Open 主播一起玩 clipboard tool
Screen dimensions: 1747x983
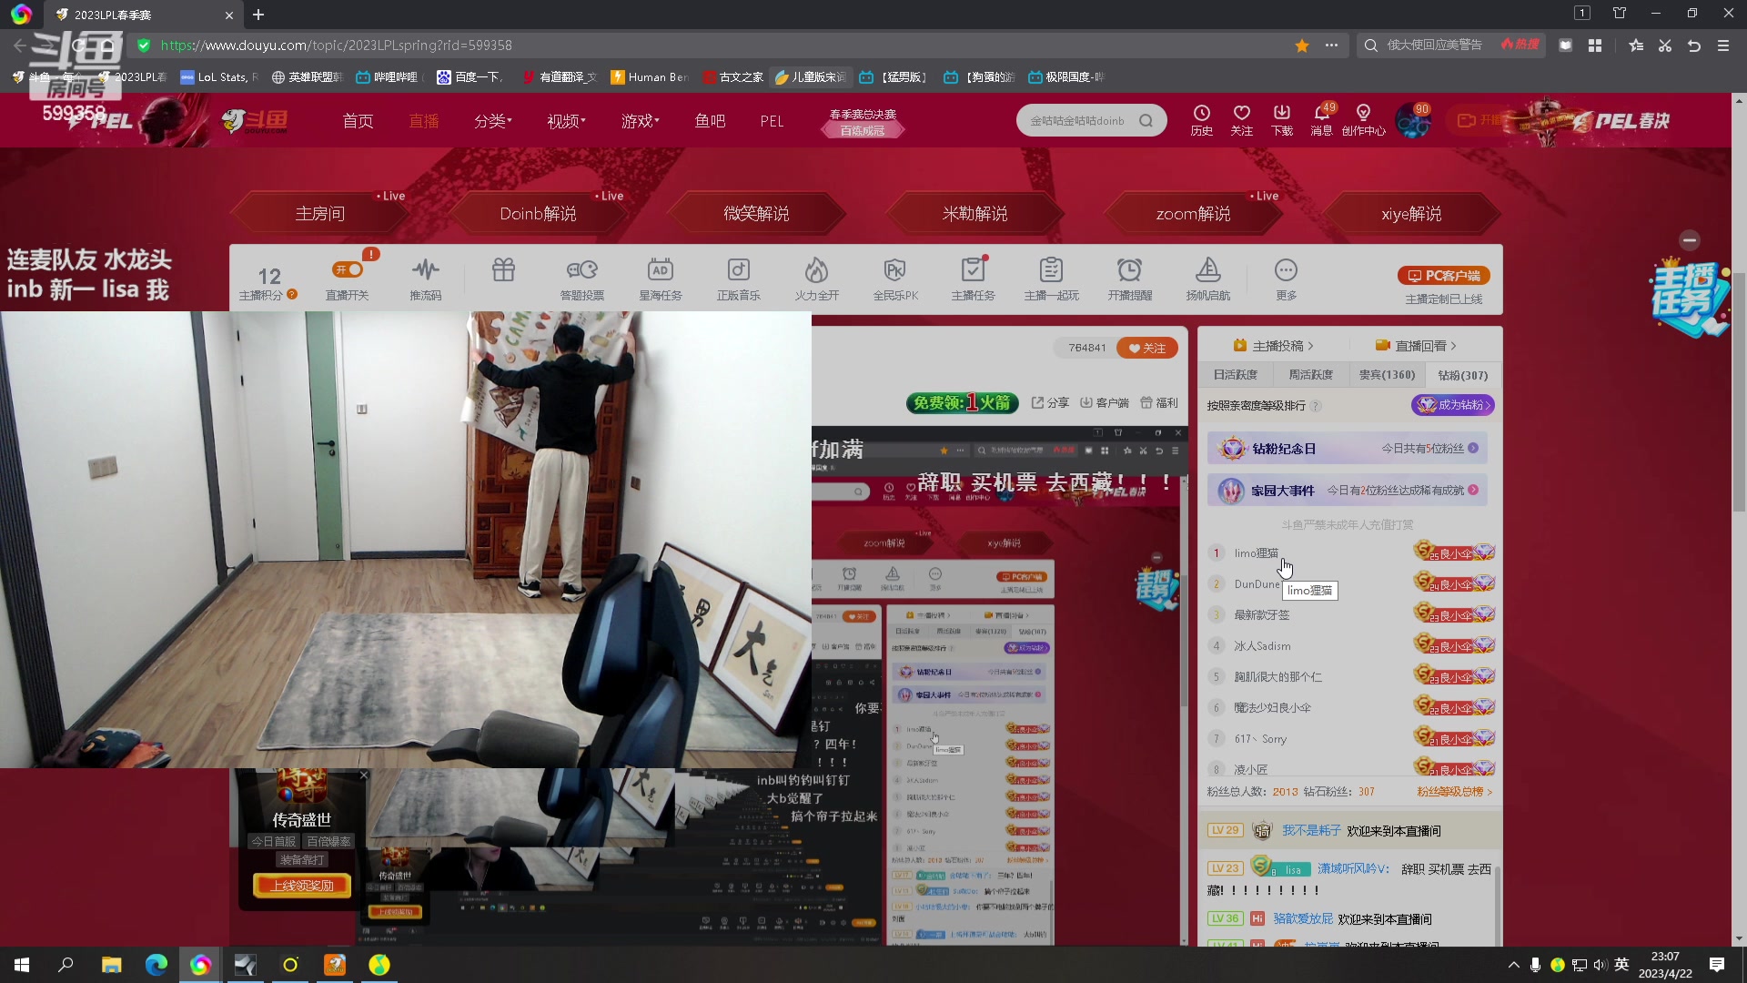(1051, 279)
